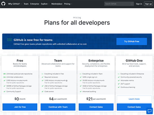Screen dimensions: 154x115
Task: Expand the Pricing dropdown in navbar
Action: tap(68, 4)
